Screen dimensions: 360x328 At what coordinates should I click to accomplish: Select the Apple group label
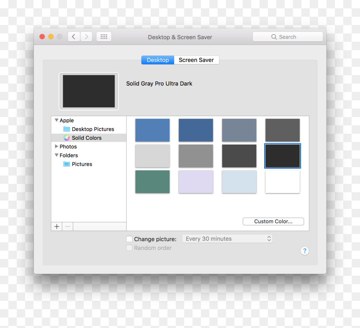tap(67, 120)
